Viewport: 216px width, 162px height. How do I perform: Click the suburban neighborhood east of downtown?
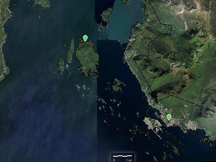[192, 125]
